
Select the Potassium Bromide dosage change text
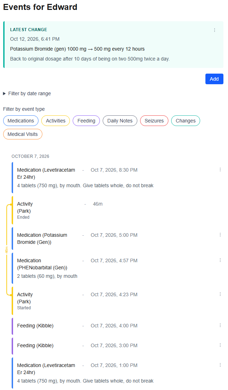[77, 49]
